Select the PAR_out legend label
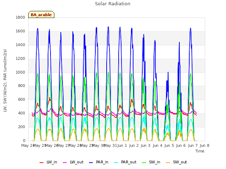Screen dimensions: 226x169 point(129,162)
